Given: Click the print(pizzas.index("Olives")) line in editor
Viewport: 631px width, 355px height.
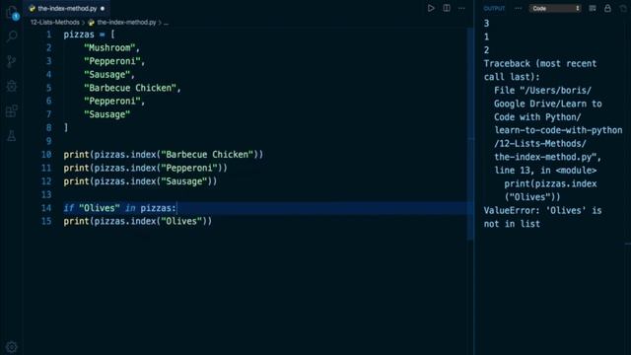Looking at the screenshot, I should point(138,221).
